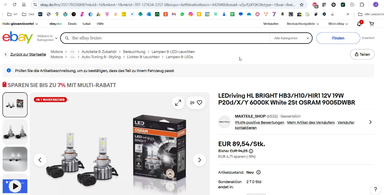Open 99,6% positive Bewertungen link
This screenshot has height=195, width=384.
259,123
